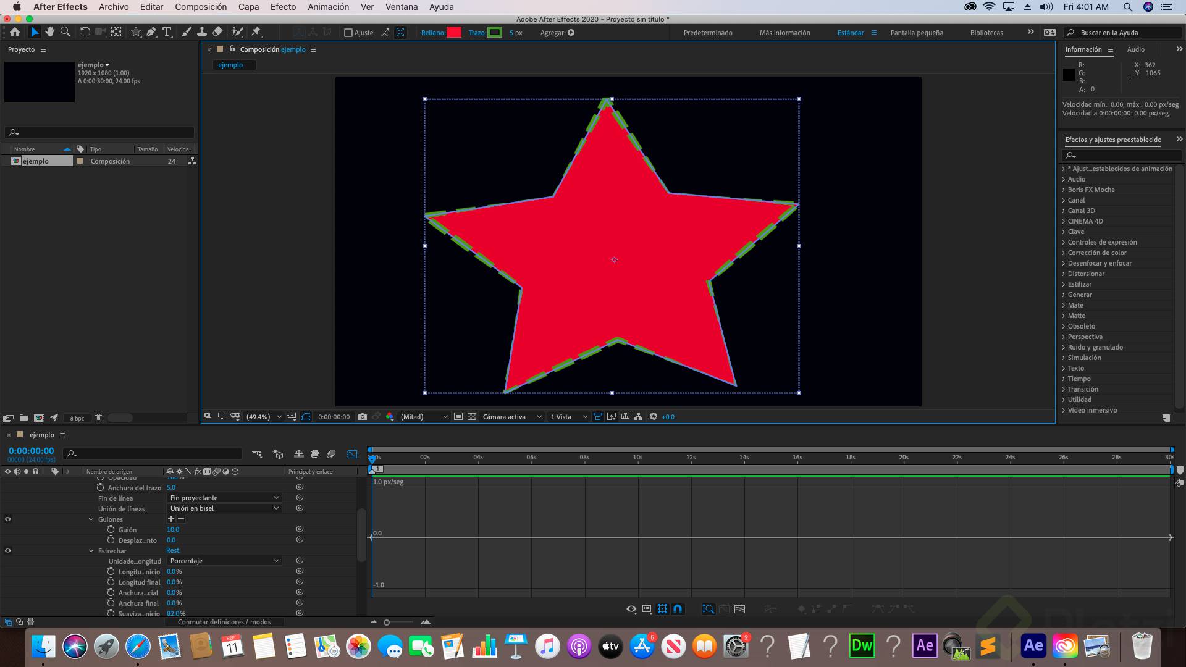Expand the Distorsionar effects category
The height and width of the screenshot is (667, 1186).
tap(1064, 274)
